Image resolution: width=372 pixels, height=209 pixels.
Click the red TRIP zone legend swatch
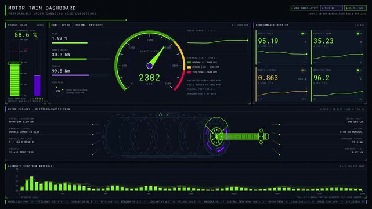click(189, 72)
